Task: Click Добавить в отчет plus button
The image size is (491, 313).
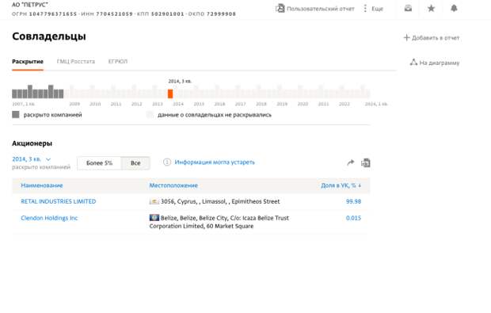Action: click(431, 38)
